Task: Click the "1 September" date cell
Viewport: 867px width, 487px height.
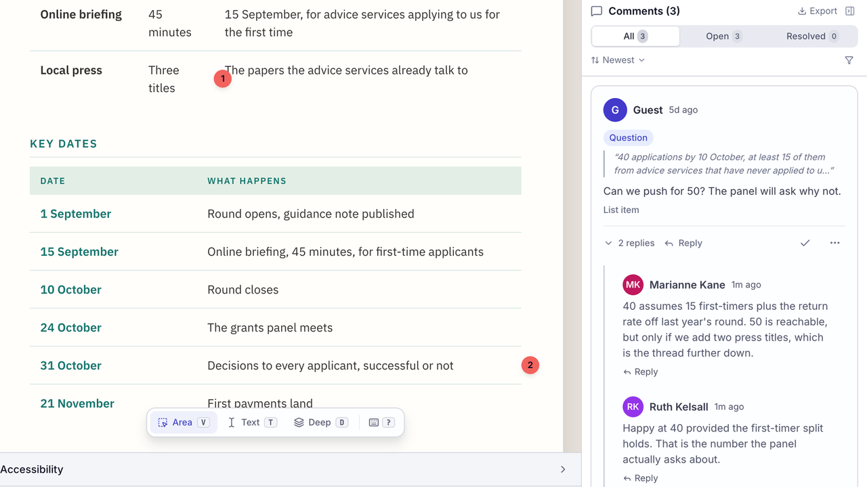Action: 76,214
